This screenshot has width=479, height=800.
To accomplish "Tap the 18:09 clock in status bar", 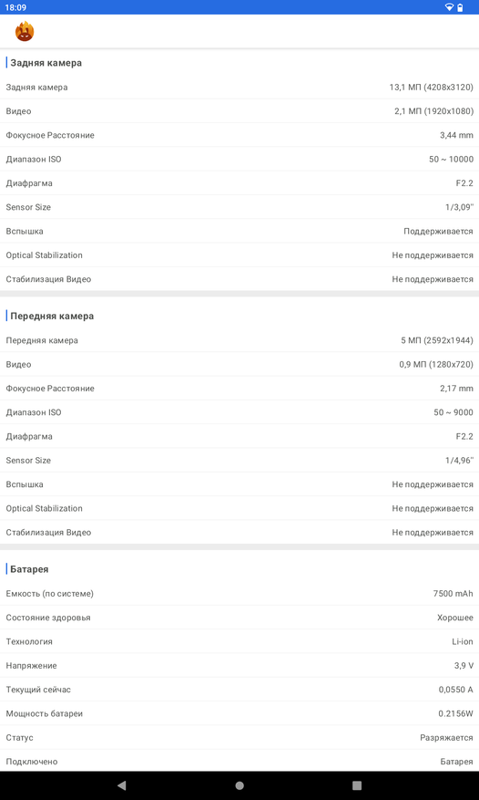I will (x=15, y=7).
